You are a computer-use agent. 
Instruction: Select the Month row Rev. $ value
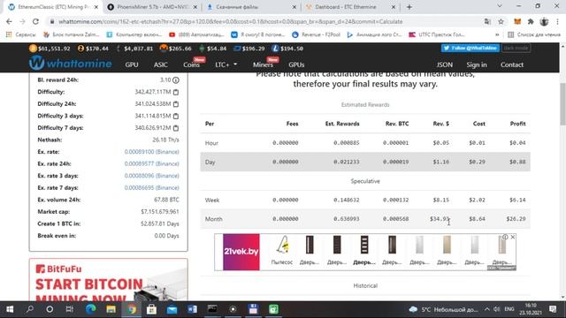point(440,219)
